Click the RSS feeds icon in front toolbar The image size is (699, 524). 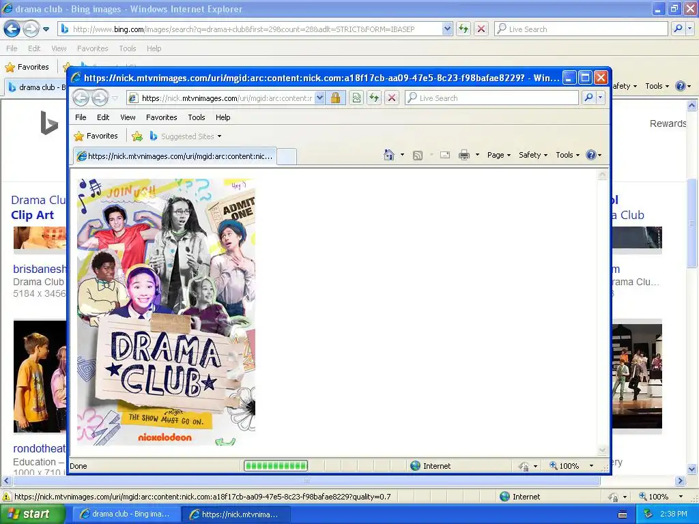(x=417, y=155)
